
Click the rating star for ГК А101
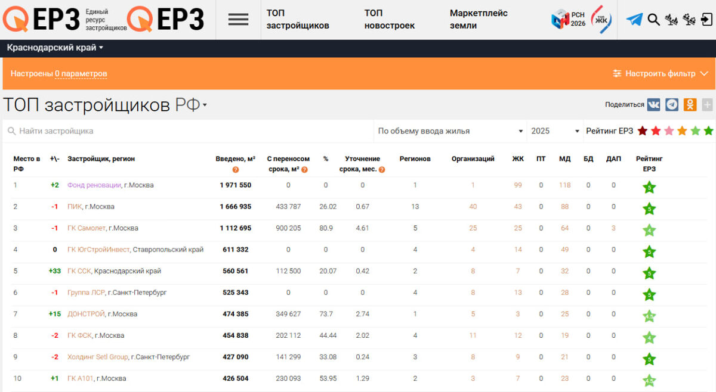(649, 381)
